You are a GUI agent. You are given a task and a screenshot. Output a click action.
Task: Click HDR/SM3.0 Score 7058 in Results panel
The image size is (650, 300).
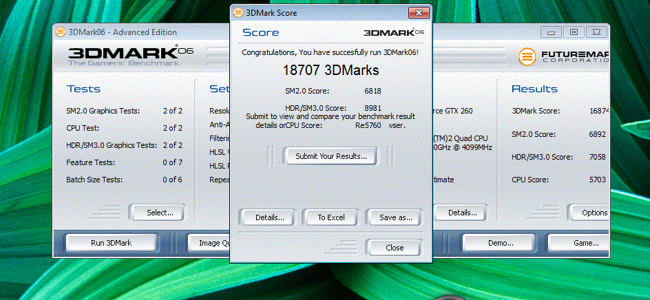[x=559, y=157]
